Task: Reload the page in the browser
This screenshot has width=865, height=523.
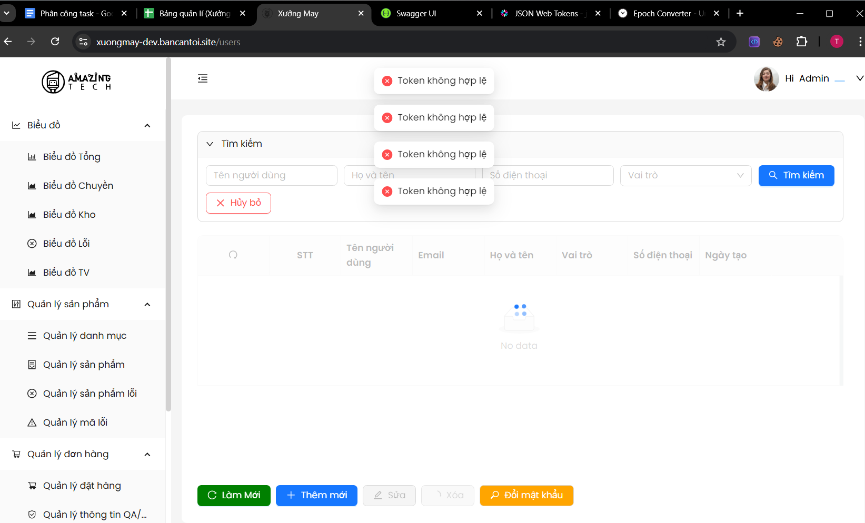Action: point(55,42)
